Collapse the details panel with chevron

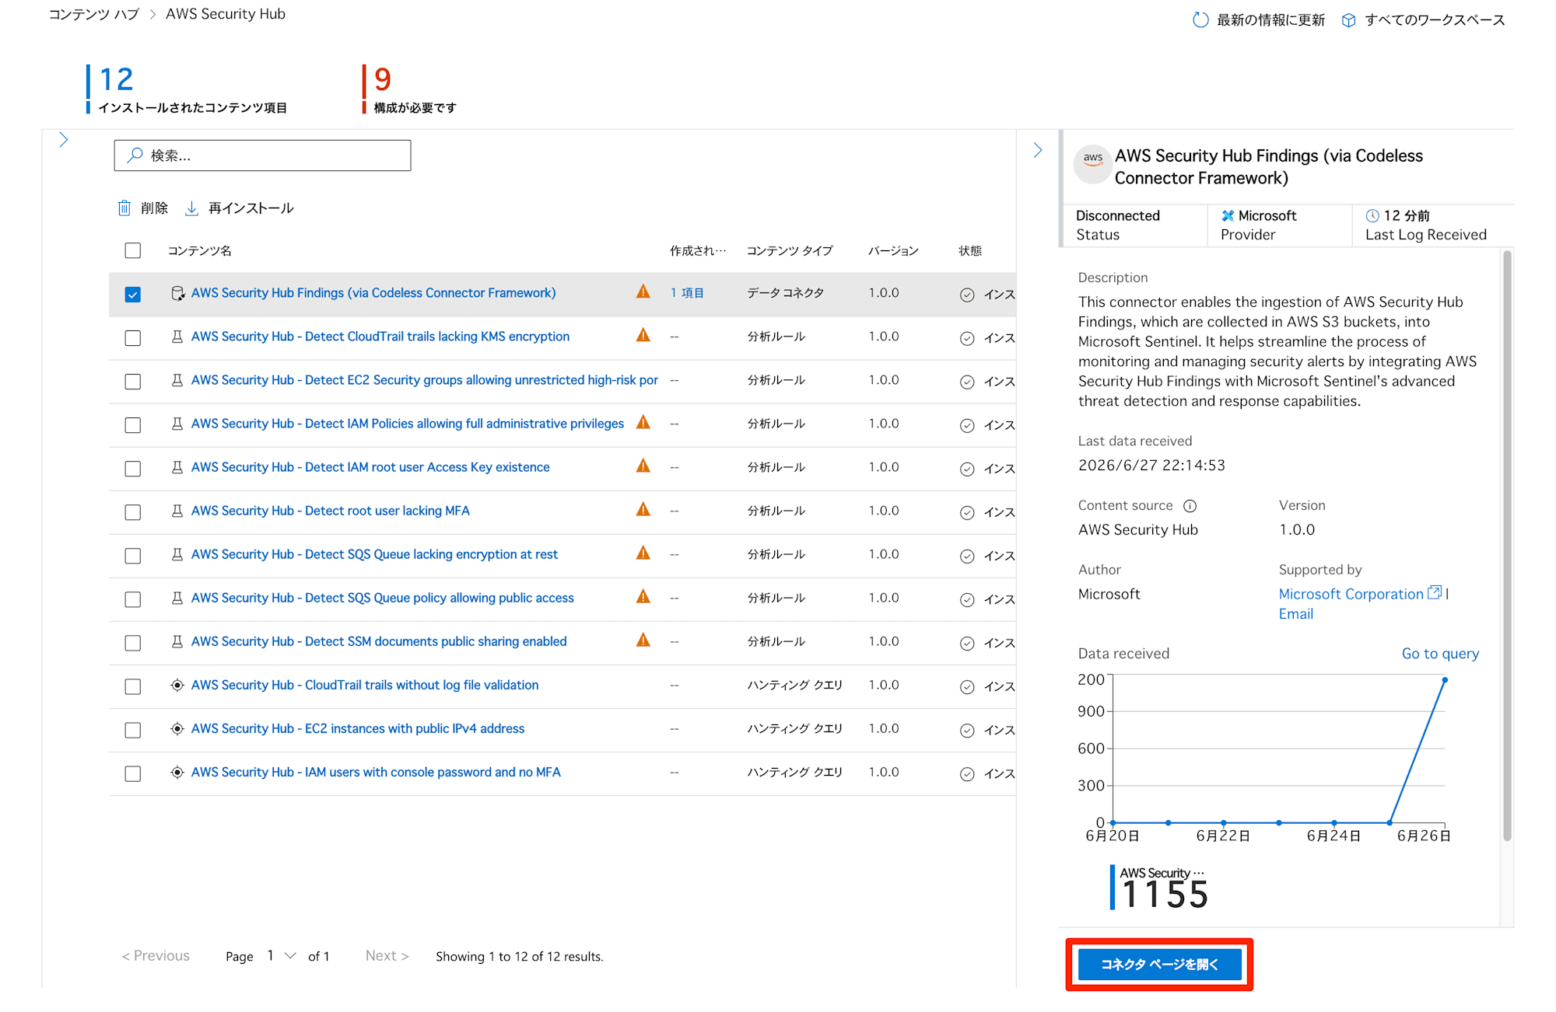(1038, 150)
